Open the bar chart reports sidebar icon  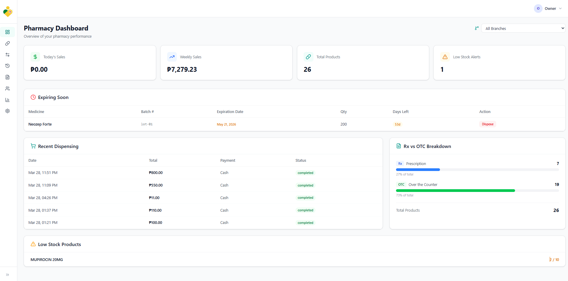pos(7,100)
